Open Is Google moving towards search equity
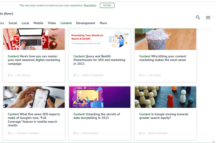 (164, 116)
